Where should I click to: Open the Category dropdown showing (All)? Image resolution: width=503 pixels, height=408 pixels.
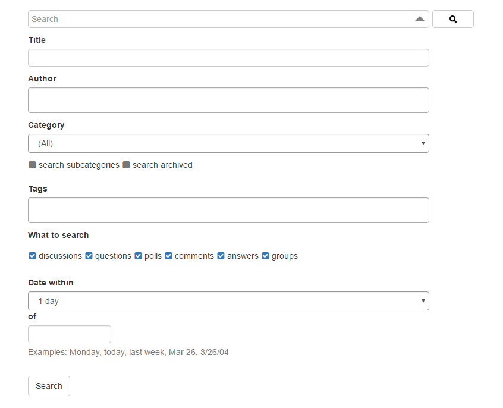click(228, 143)
